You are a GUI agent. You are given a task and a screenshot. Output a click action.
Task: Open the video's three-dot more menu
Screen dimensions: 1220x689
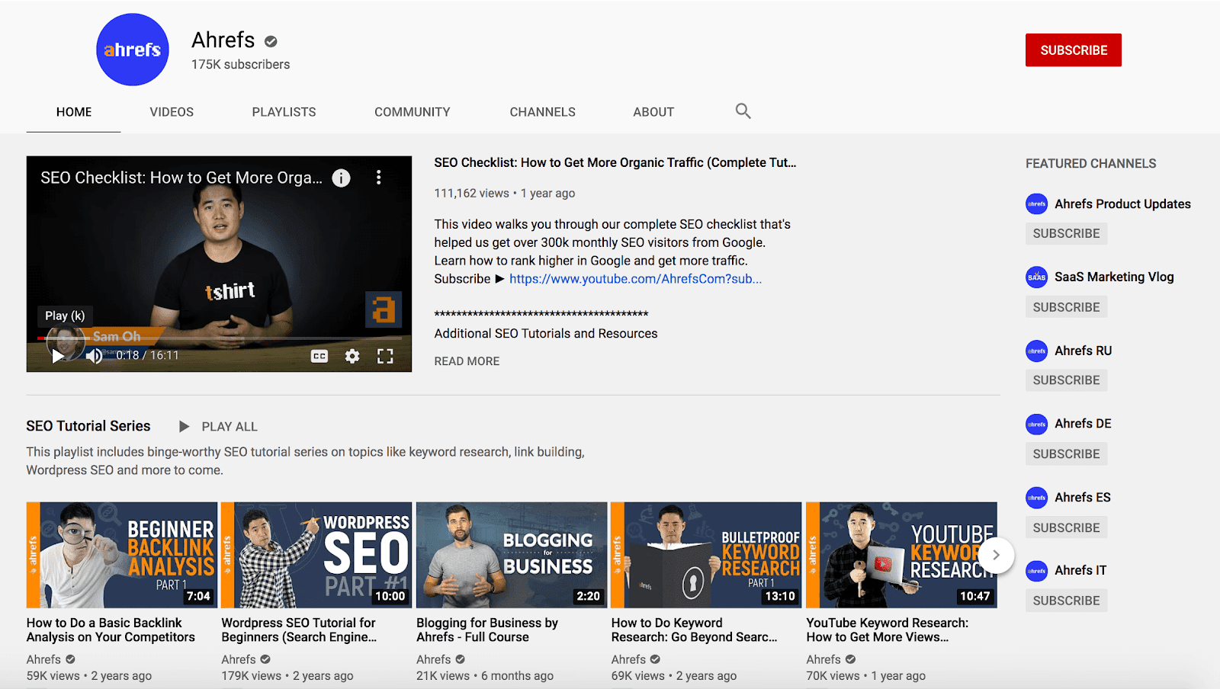(x=378, y=178)
